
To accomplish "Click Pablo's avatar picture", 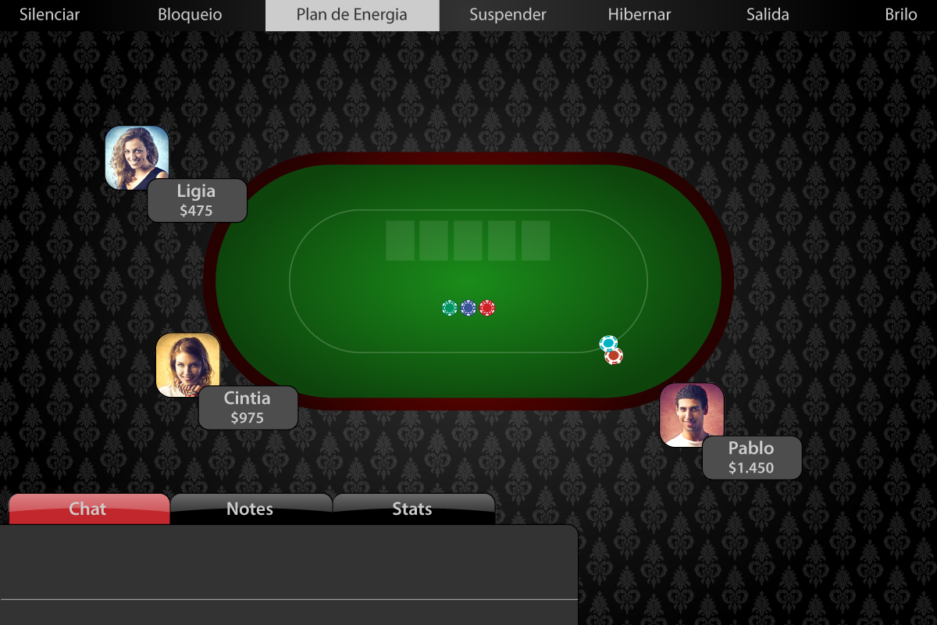I will pos(692,415).
